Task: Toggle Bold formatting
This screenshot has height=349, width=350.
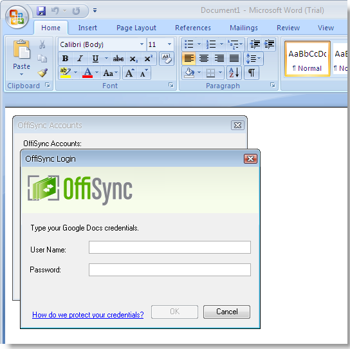Action: pos(65,59)
